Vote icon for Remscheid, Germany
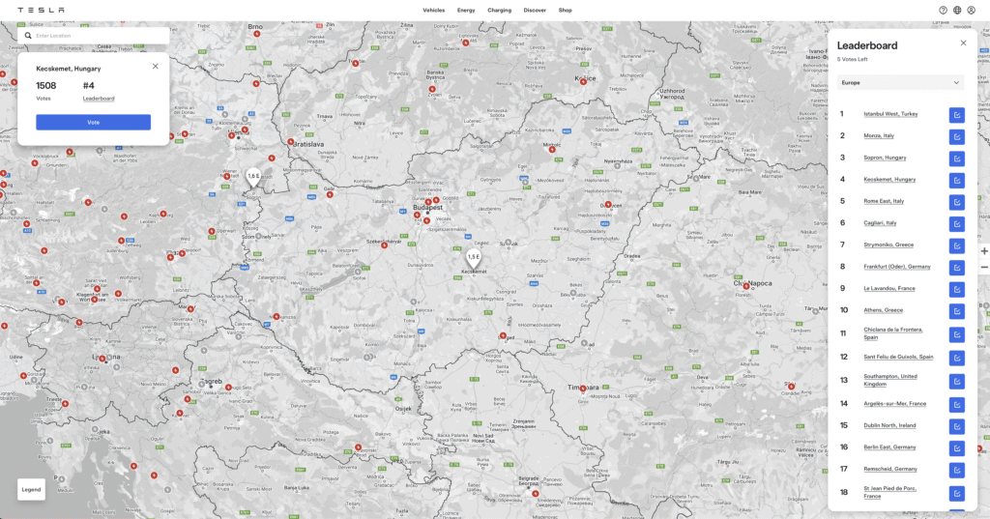This screenshot has height=519, width=990. [x=956, y=470]
